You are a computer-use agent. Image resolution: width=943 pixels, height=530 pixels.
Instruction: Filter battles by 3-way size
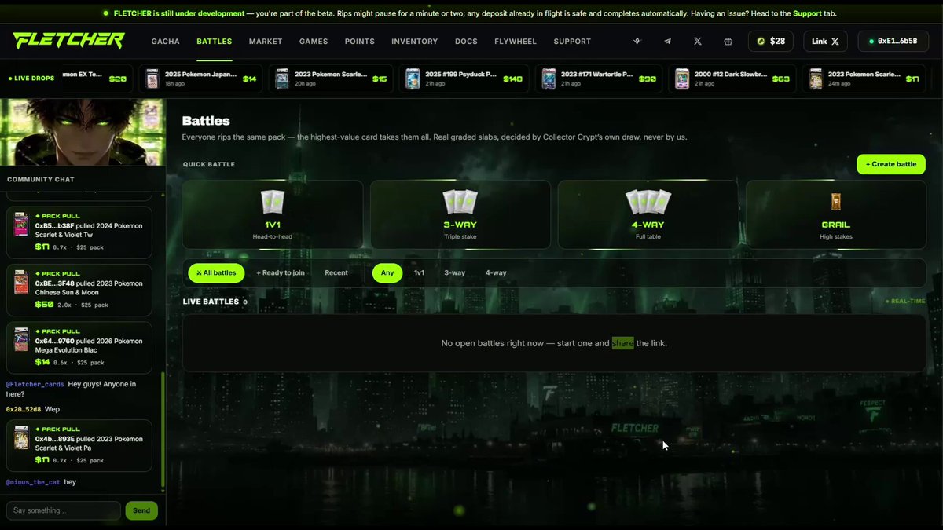(x=455, y=272)
